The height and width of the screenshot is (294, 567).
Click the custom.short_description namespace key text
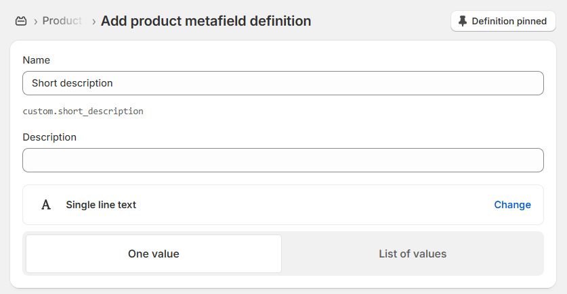coord(83,111)
